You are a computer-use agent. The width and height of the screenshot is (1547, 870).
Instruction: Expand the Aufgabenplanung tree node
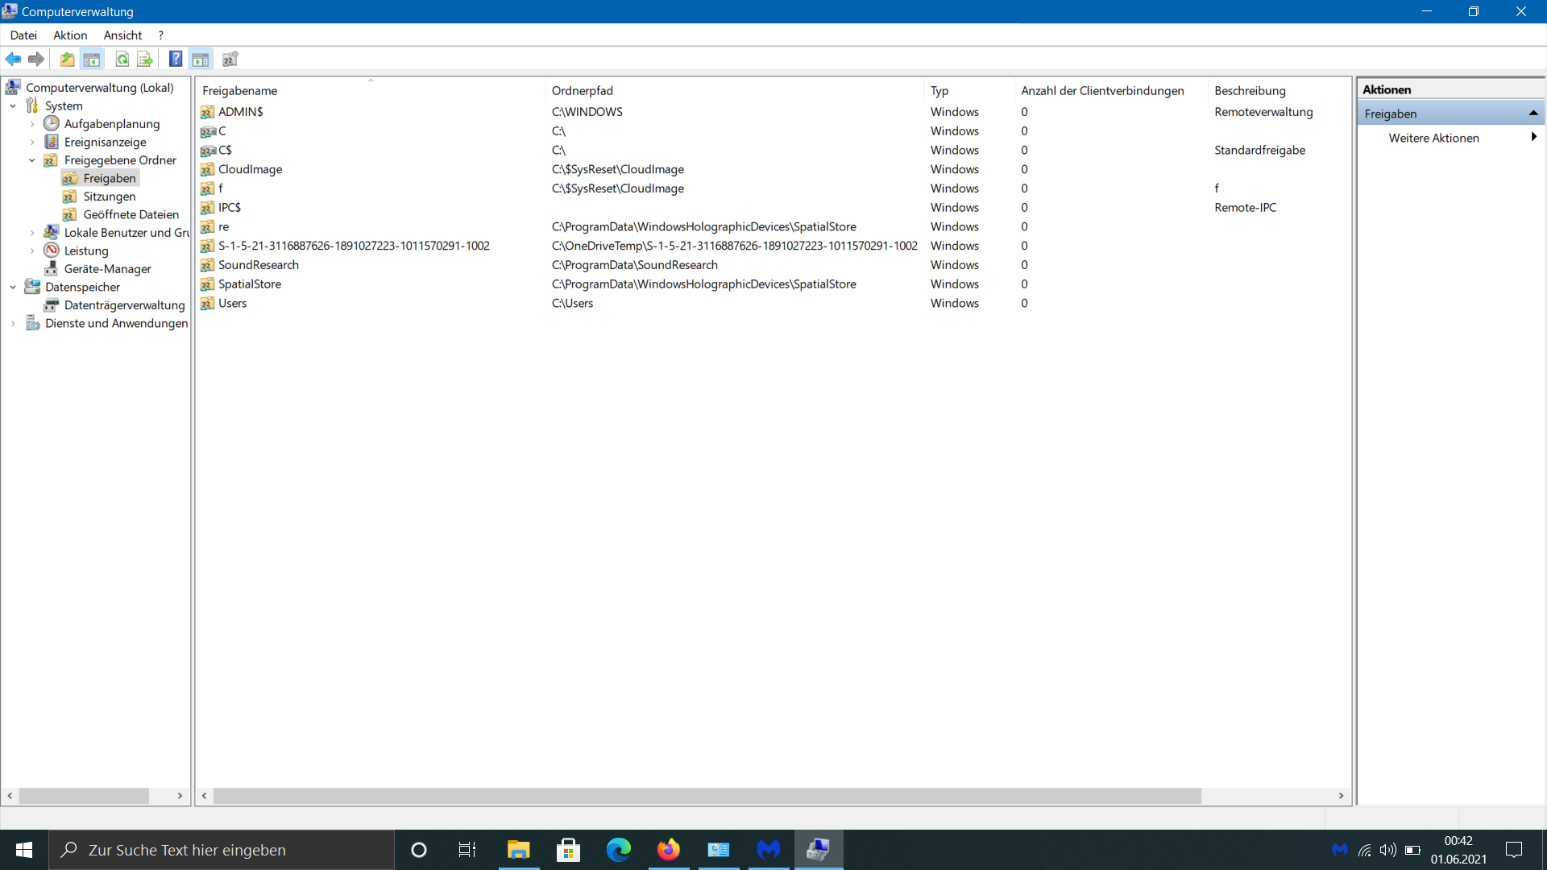point(32,124)
